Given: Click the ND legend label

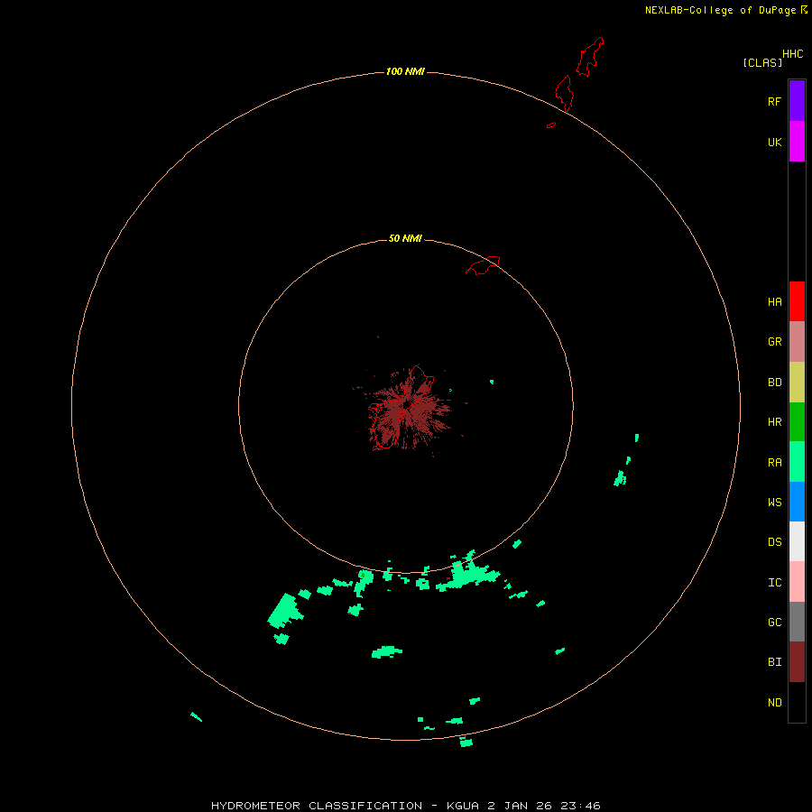Looking at the screenshot, I should [x=774, y=703].
